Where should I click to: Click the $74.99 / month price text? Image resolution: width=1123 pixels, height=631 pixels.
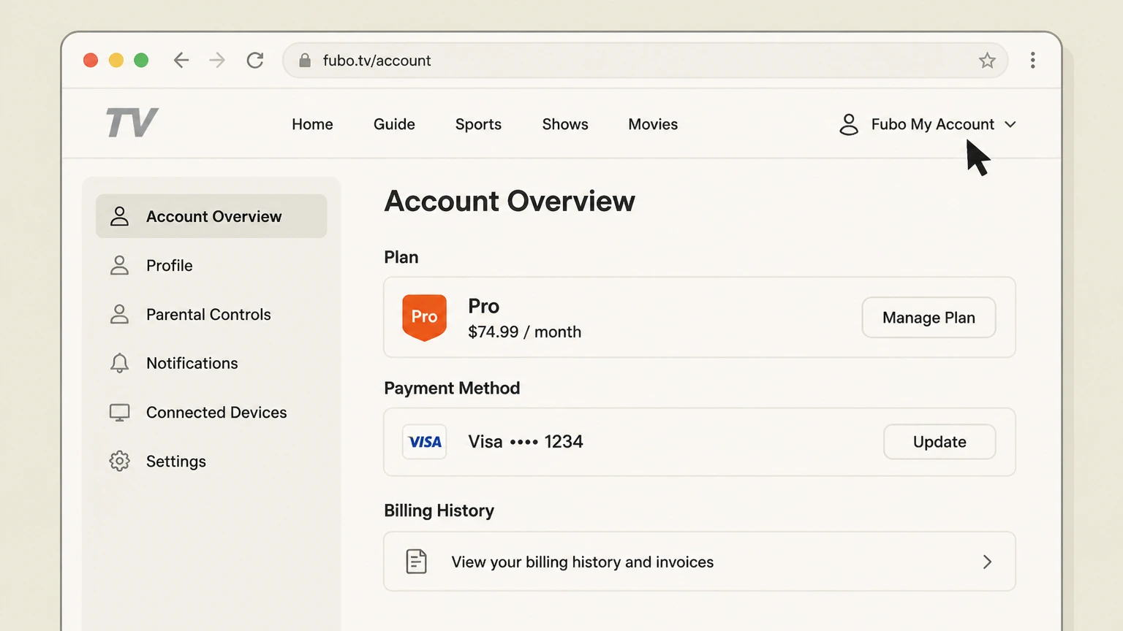525,332
